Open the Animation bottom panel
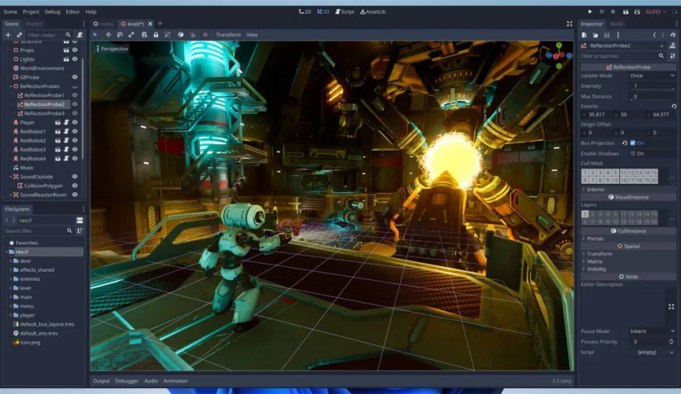 175,381
